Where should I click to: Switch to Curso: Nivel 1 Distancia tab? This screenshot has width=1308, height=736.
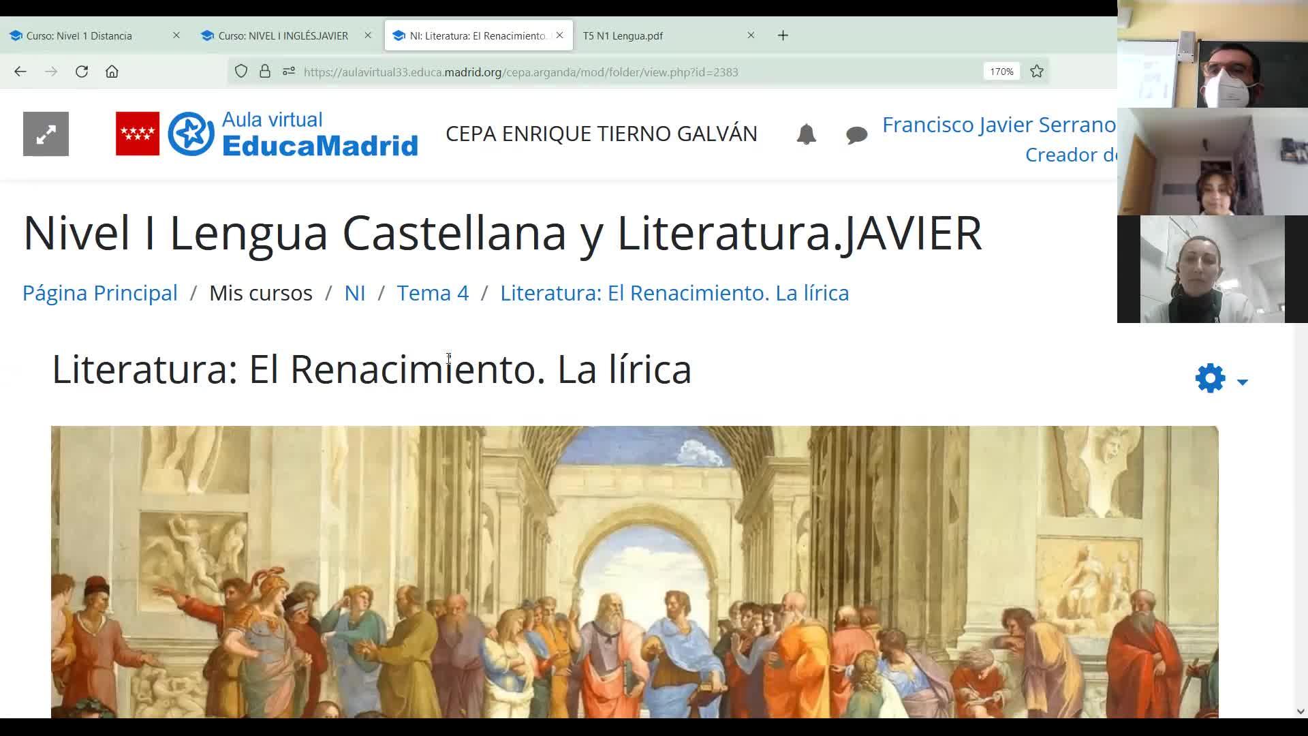pyautogui.click(x=79, y=35)
